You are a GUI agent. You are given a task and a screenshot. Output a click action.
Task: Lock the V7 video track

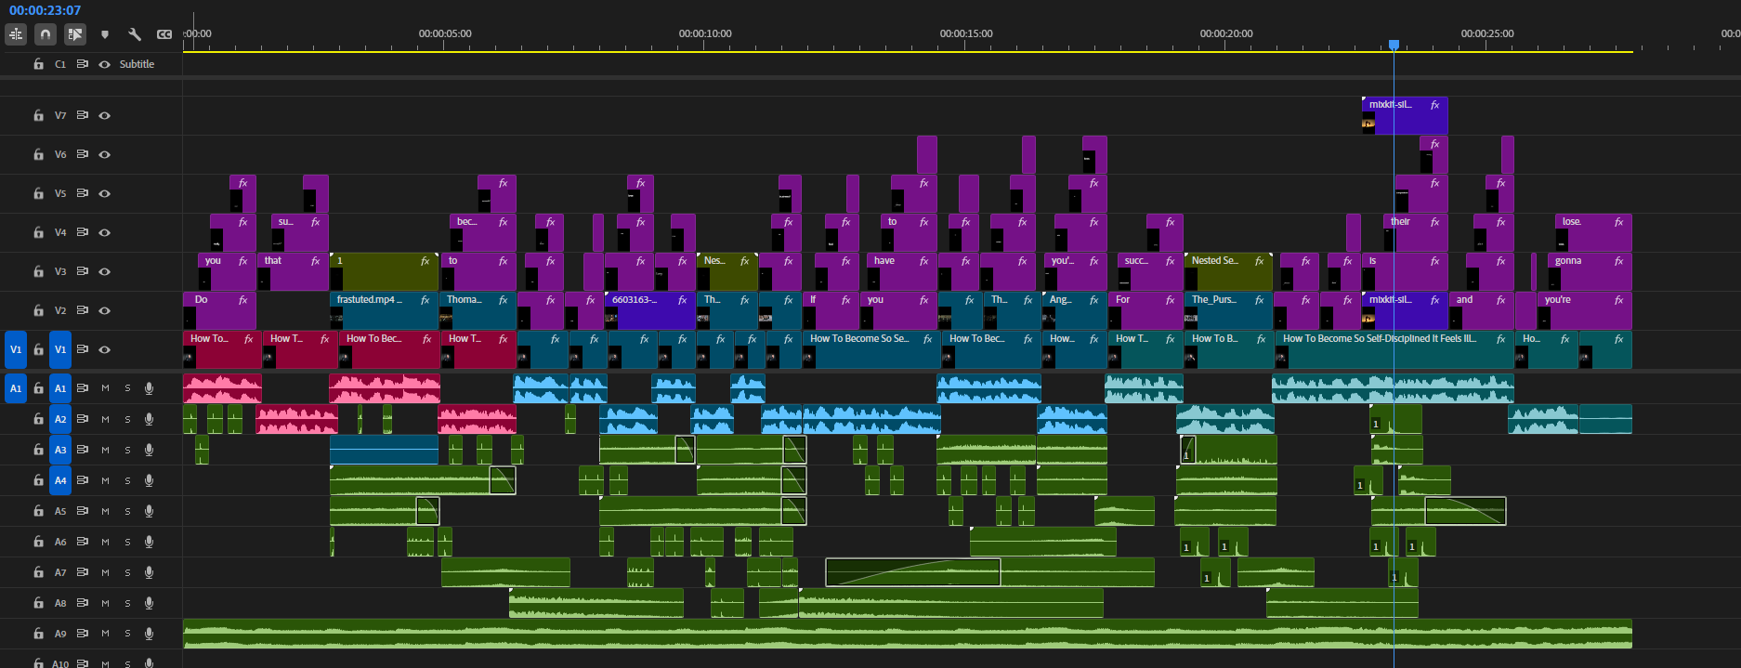[x=38, y=115]
